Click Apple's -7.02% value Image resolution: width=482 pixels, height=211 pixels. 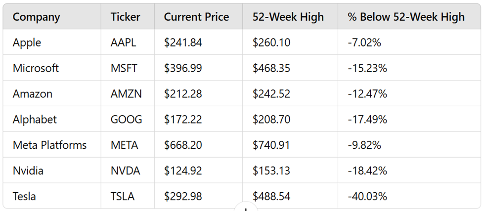pyautogui.click(x=364, y=42)
